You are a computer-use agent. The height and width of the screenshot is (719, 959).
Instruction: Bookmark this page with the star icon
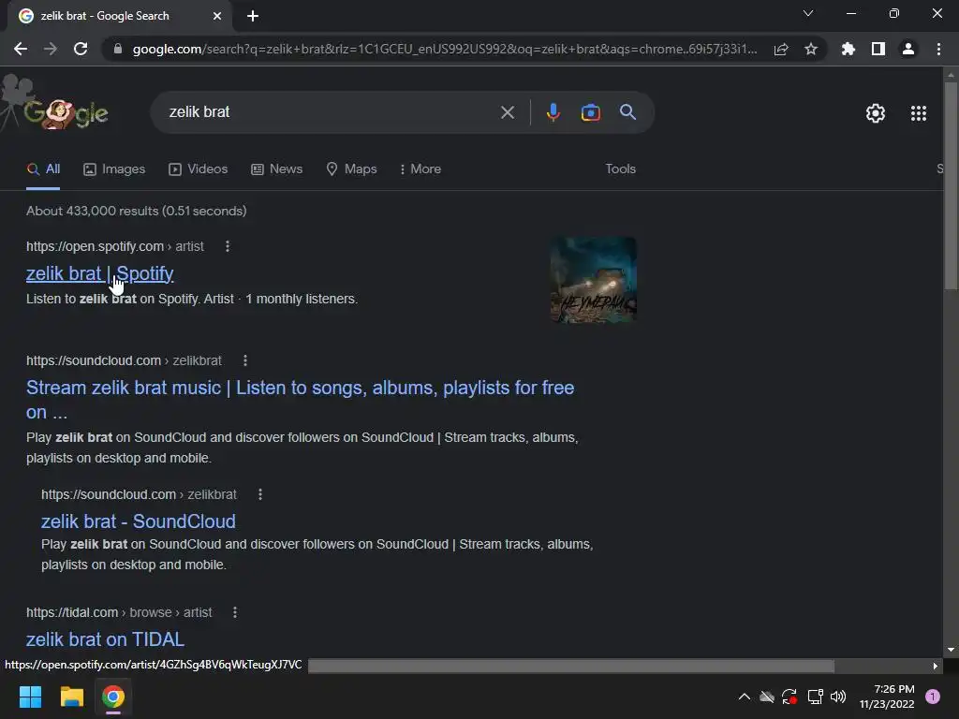811,49
